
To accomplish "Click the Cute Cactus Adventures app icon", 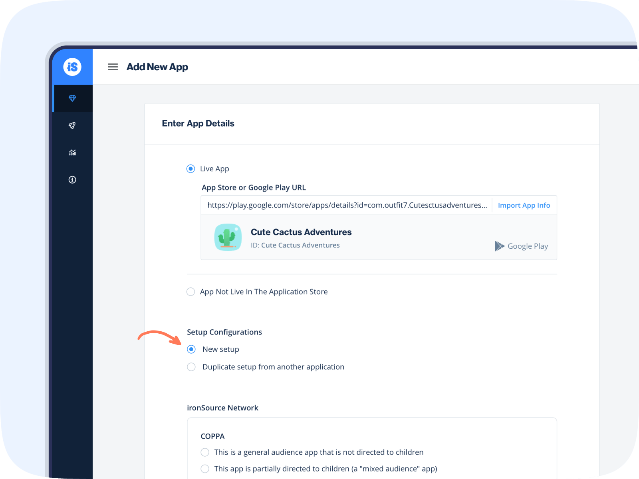I will pyautogui.click(x=228, y=237).
